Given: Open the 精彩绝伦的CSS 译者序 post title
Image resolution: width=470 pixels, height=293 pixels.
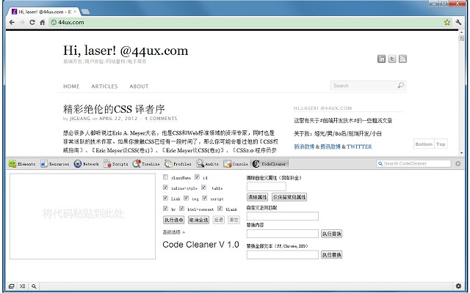Looking at the screenshot, I should pos(114,109).
